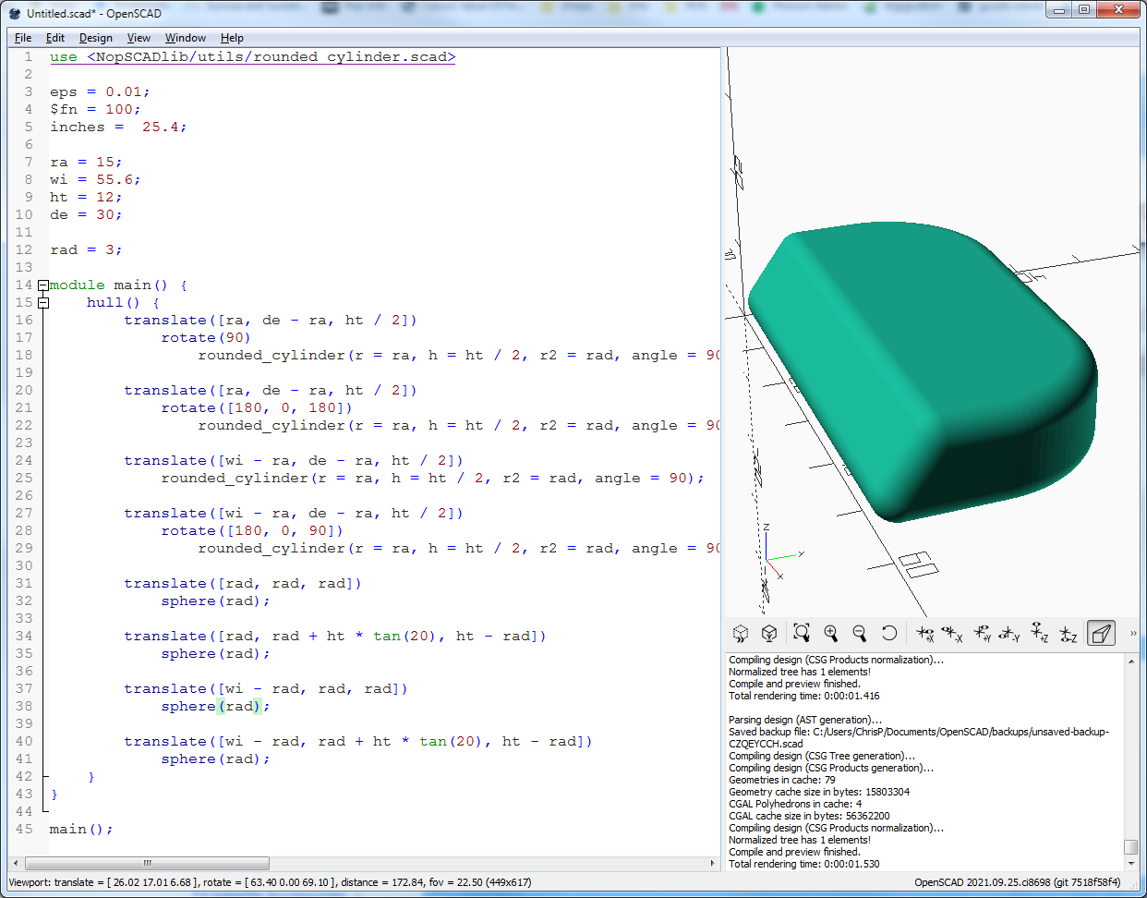Zoom in on the 3D view
Screen dimensions: 1147x898
coord(830,633)
